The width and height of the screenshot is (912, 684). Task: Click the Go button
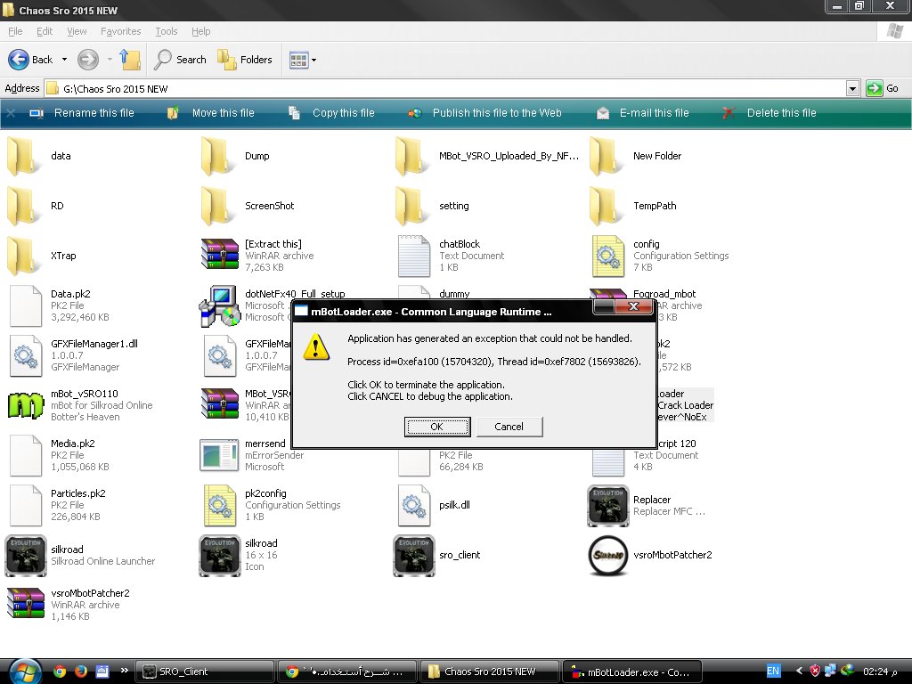(x=883, y=88)
